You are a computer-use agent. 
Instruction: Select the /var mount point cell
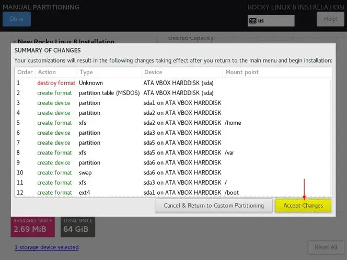[229, 152]
